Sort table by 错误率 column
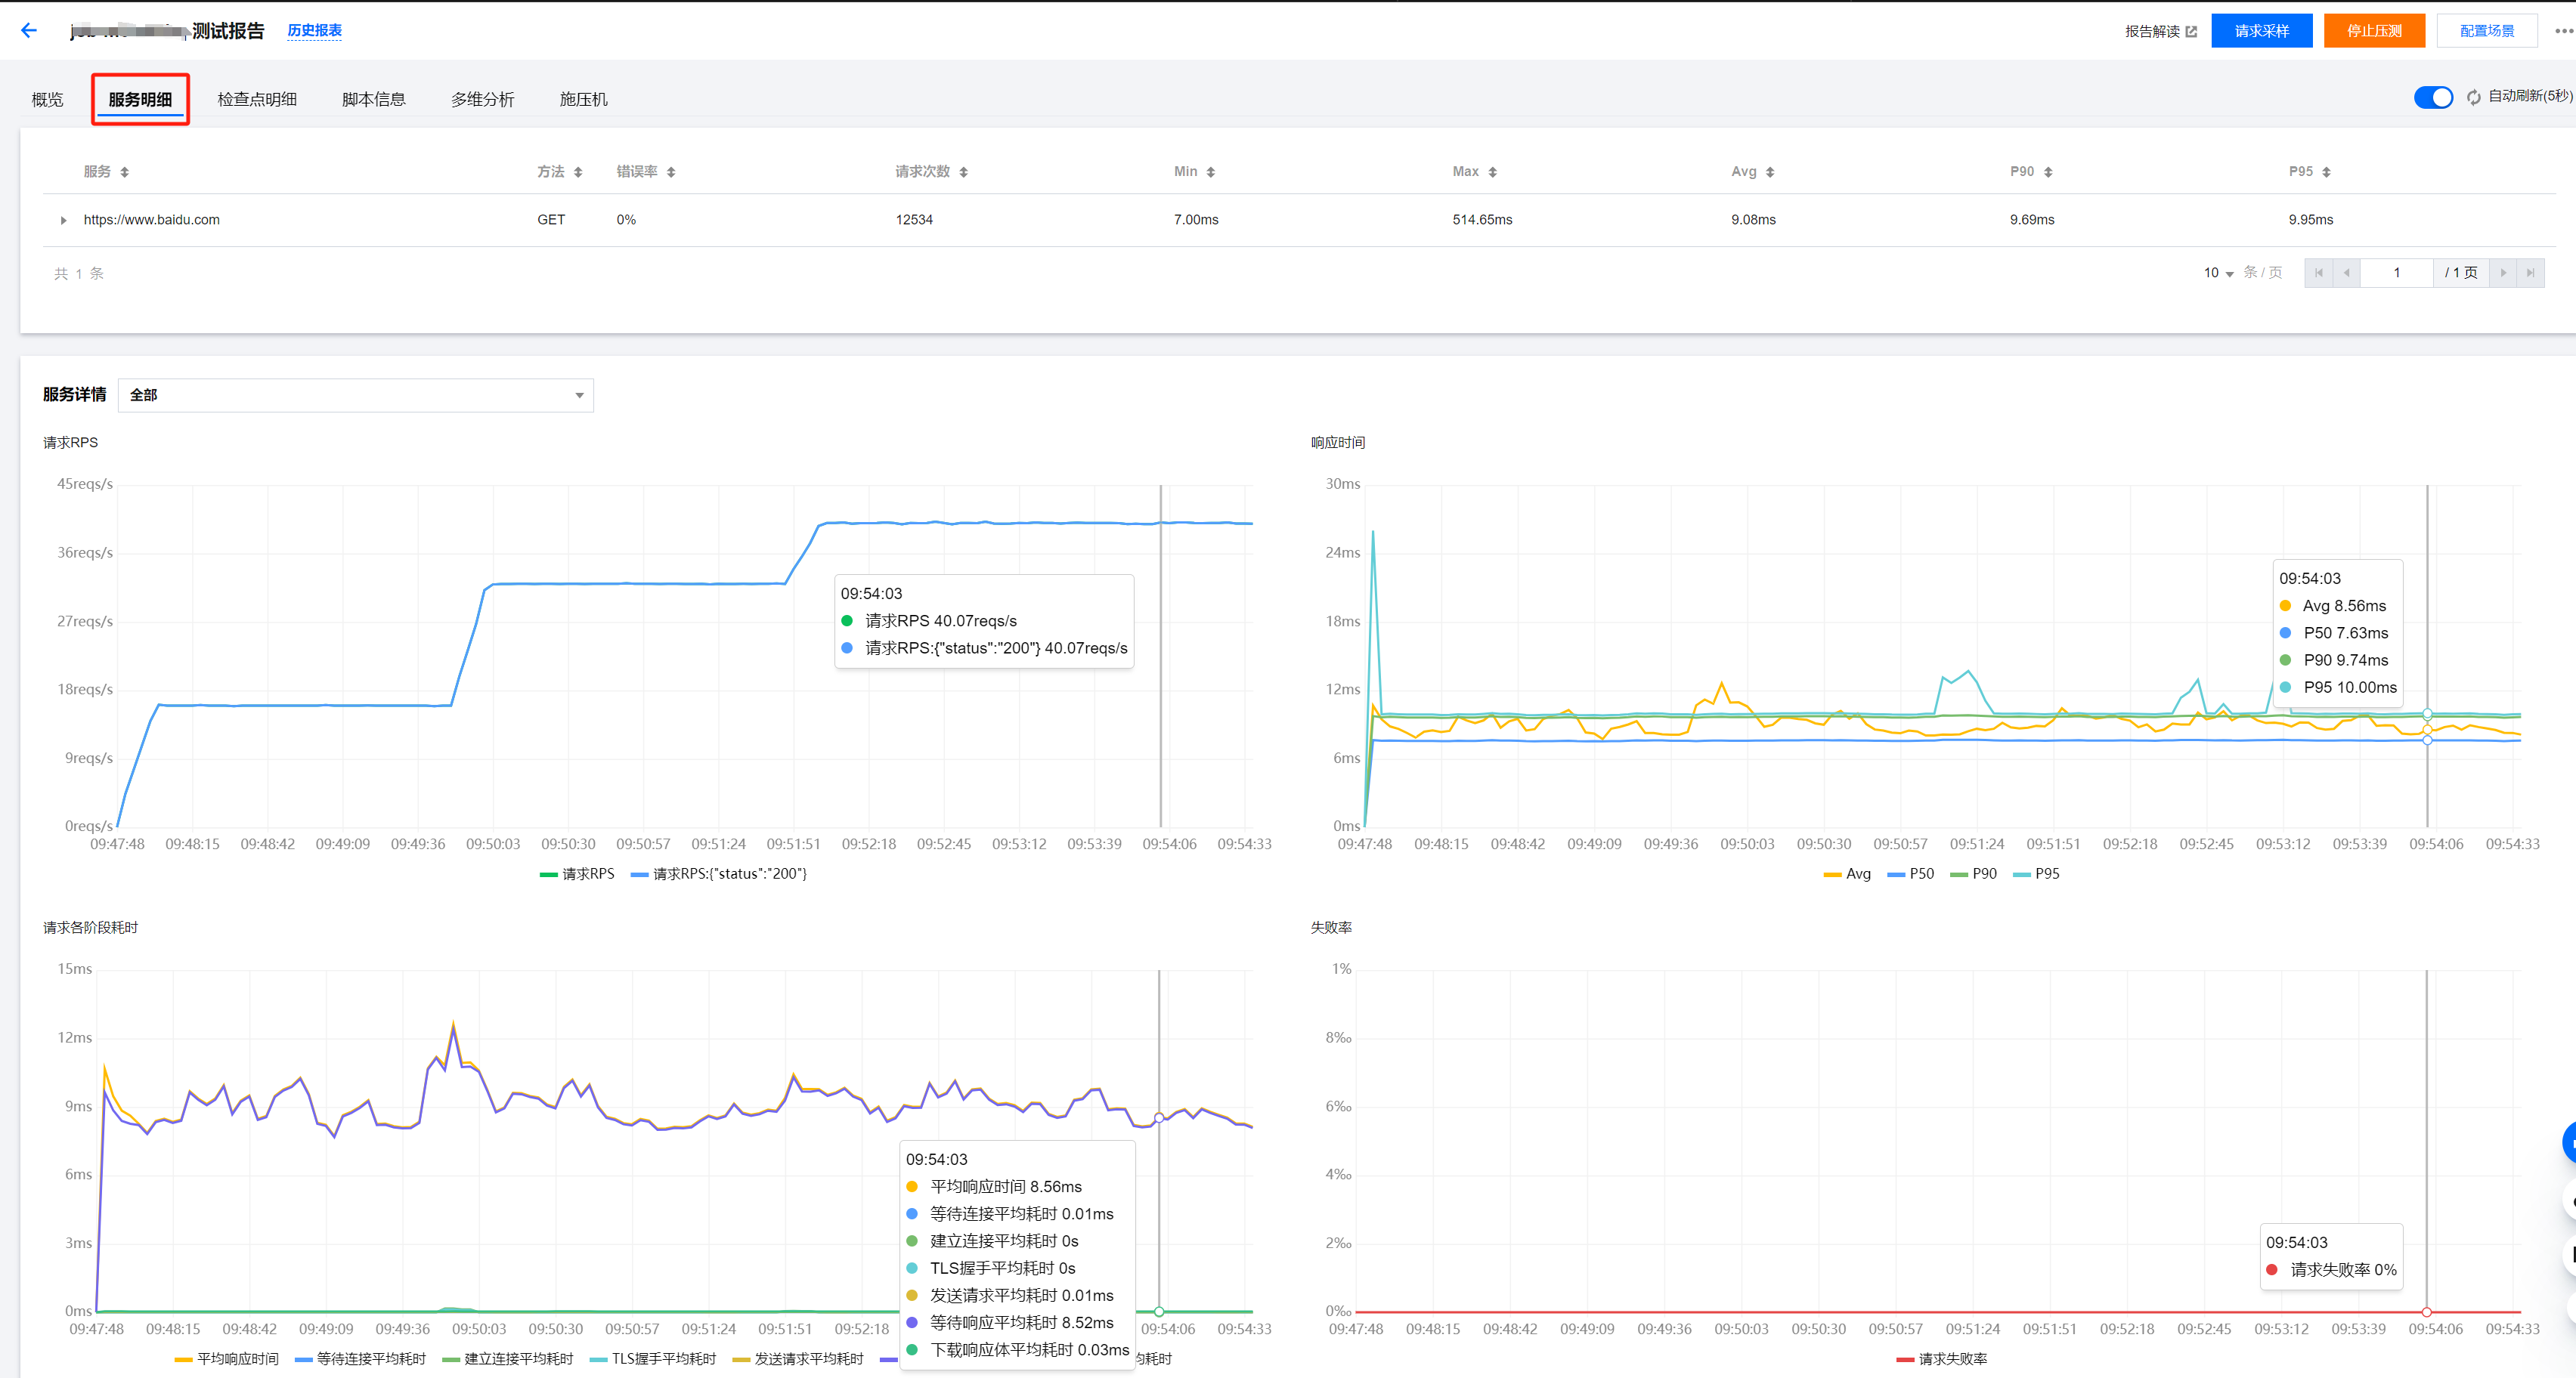Viewport: 2576px width, 1378px height. pyautogui.click(x=671, y=172)
